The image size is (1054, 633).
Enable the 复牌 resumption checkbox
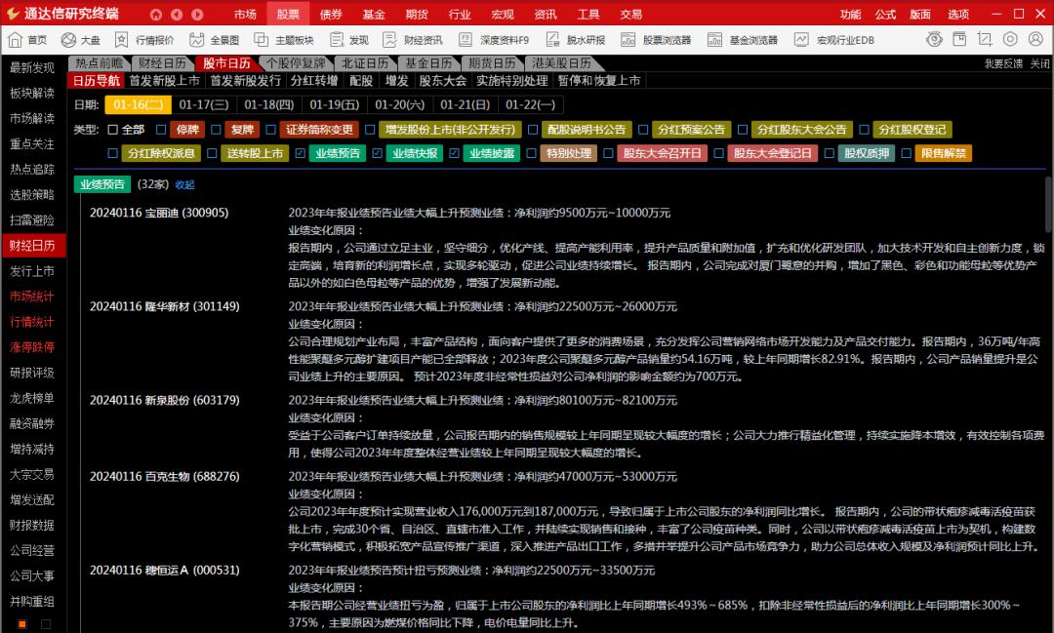216,130
